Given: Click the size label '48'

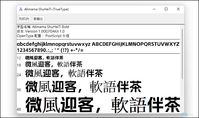Looking at the screenshot, I should 19,109.
